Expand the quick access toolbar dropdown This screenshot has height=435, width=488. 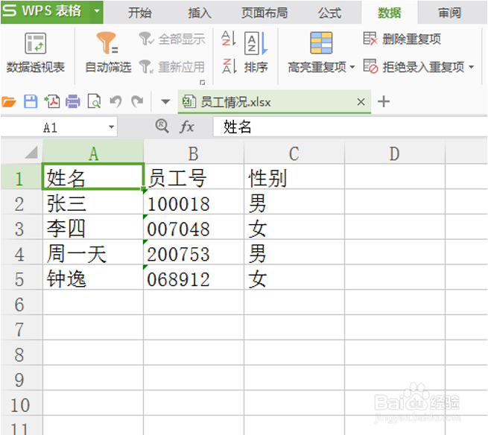point(165,102)
